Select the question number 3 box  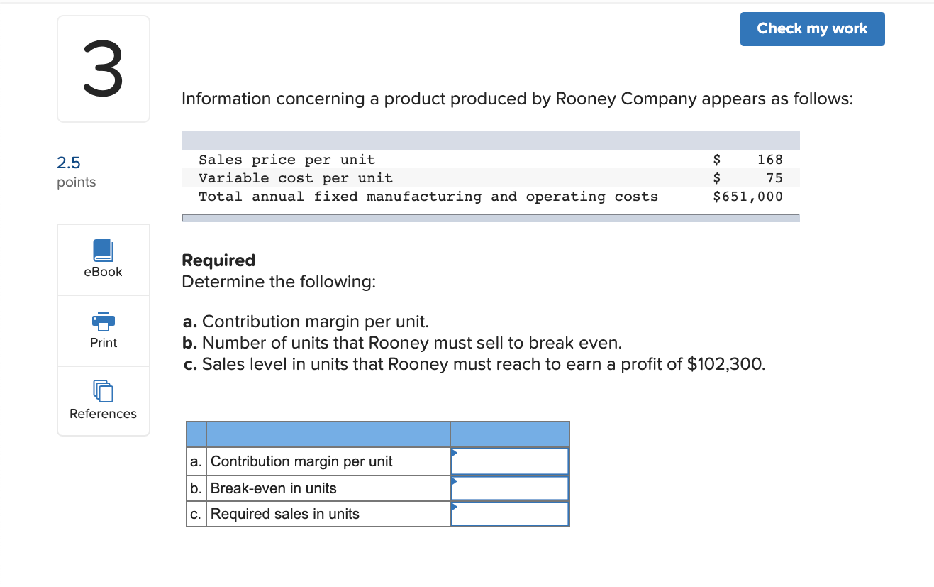pyautogui.click(x=103, y=68)
